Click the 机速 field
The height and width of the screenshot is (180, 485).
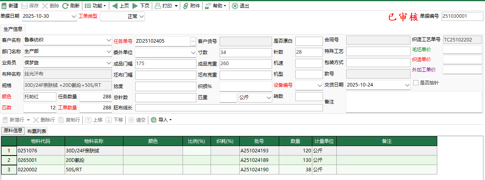(x=309, y=64)
